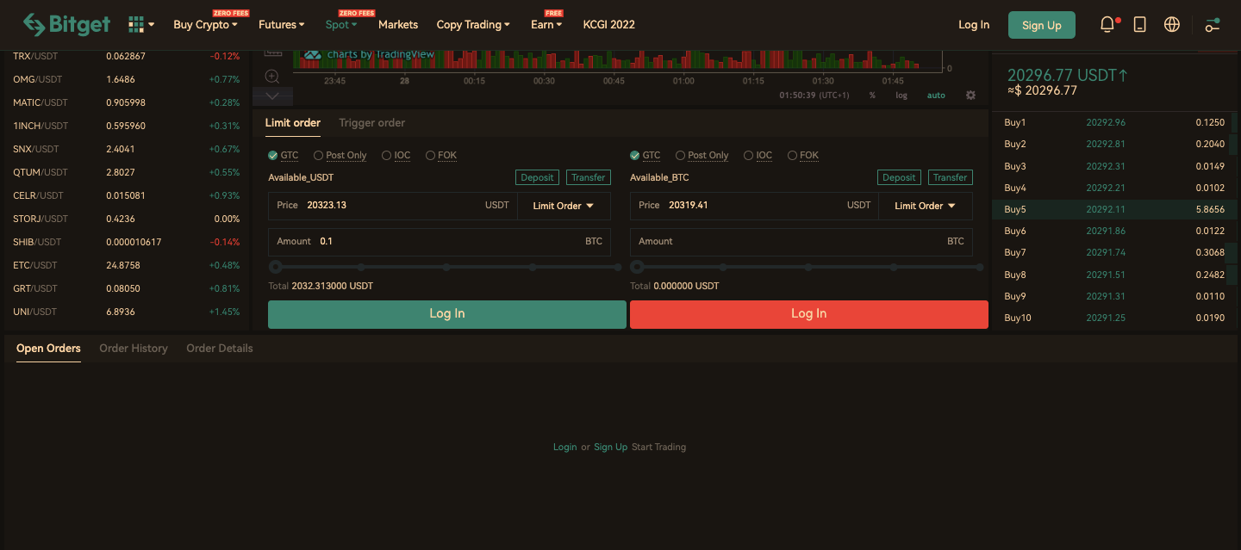Switch to the Limit order tab
The width and height of the screenshot is (1241, 550).
pos(293,123)
